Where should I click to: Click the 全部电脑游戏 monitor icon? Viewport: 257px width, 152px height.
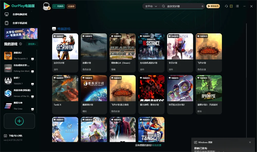[x=7, y=14]
